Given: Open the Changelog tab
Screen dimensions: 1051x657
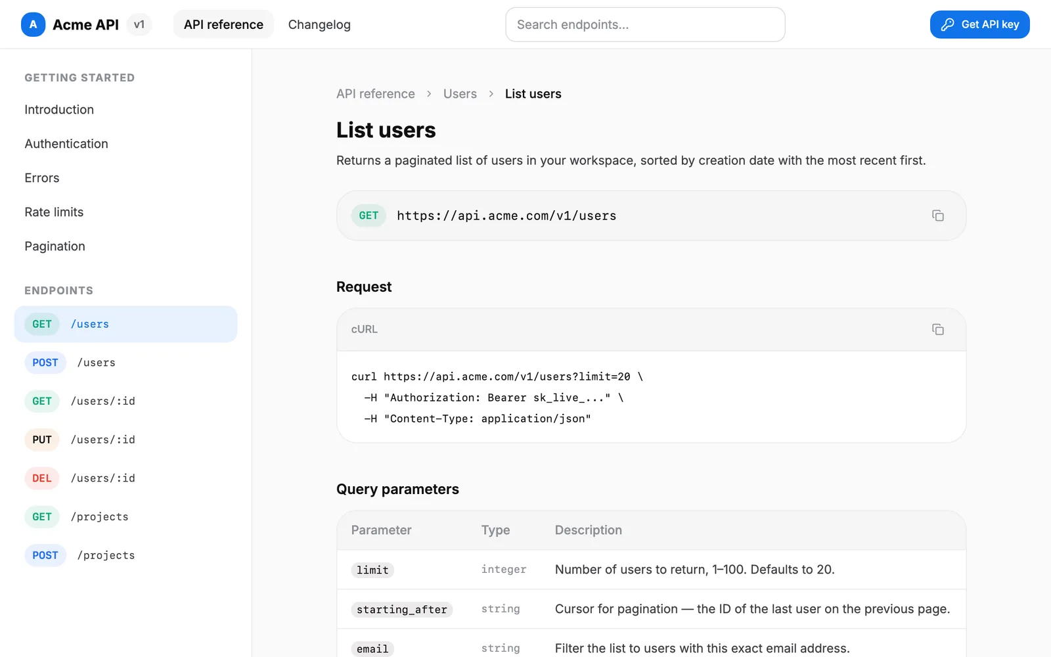Looking at the screenshot, I should click(319, 24).
